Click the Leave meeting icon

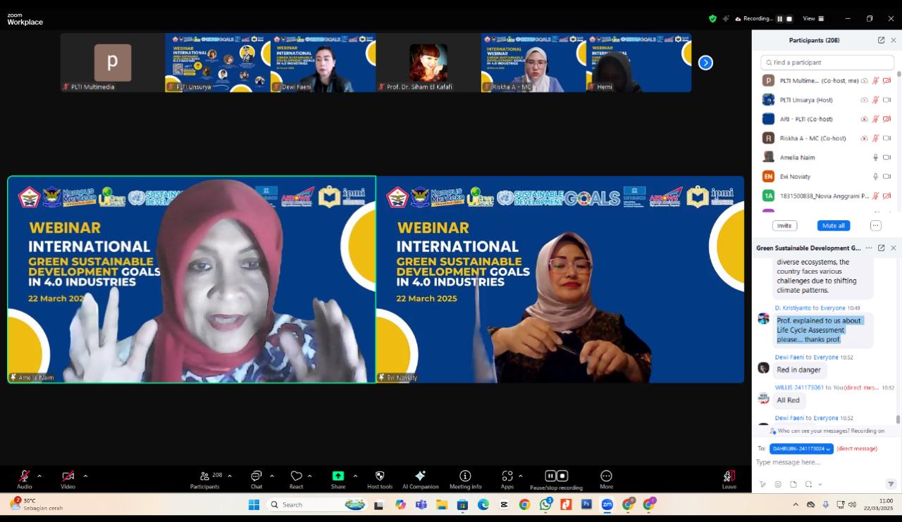(x=729, y=476)
